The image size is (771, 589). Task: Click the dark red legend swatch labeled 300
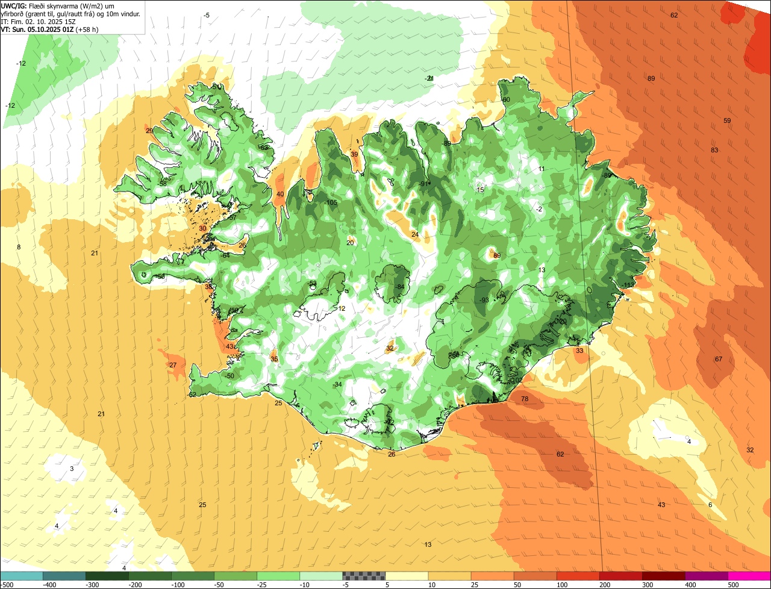(x=663, y=576)
